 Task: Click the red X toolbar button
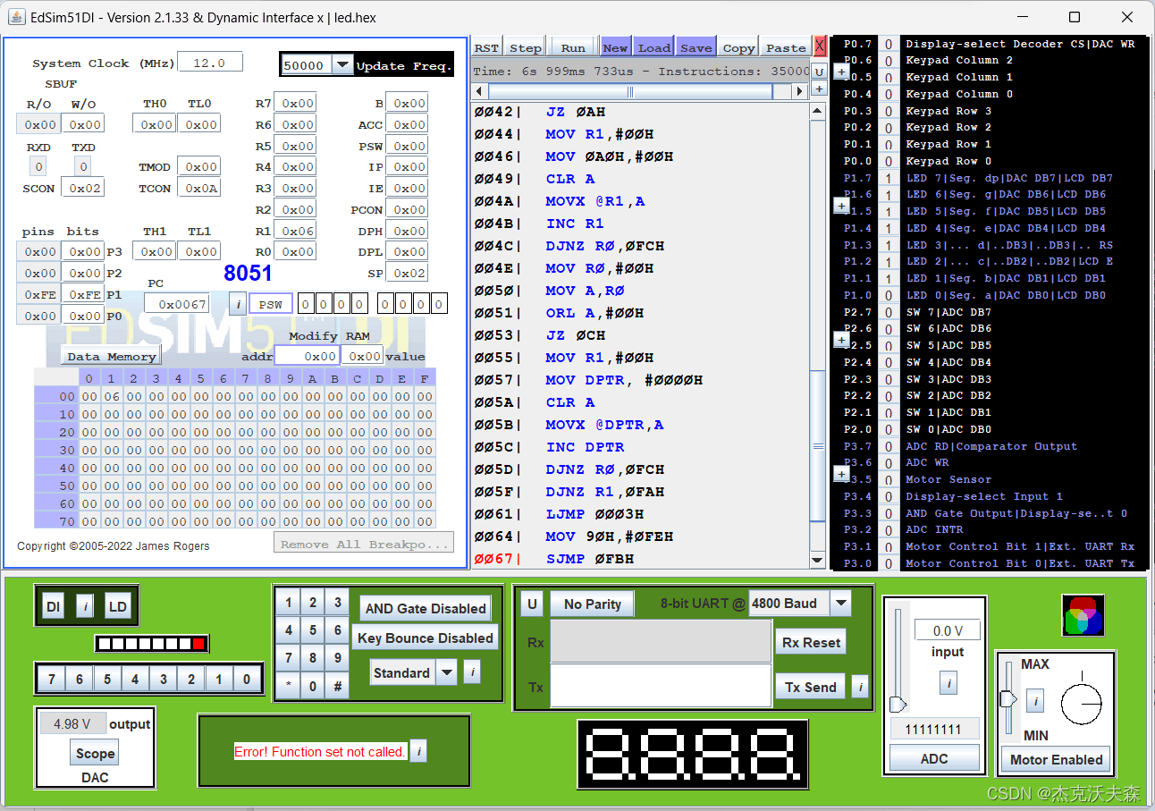pos(820,46)
